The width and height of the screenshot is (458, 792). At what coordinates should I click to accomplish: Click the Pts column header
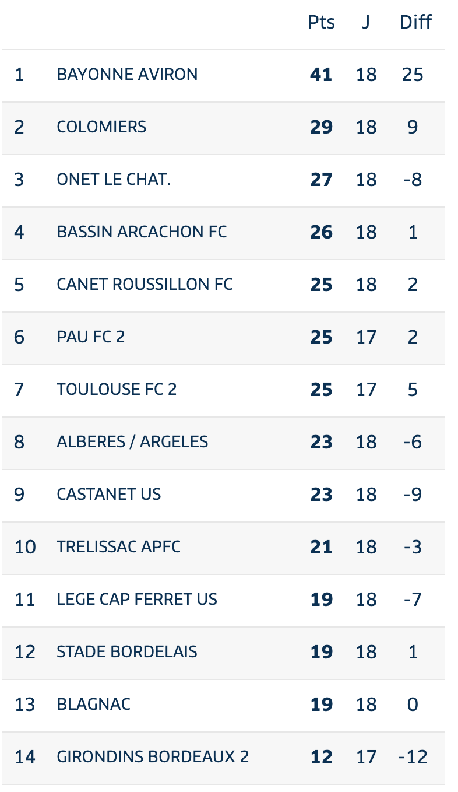[x=322, y=23]
